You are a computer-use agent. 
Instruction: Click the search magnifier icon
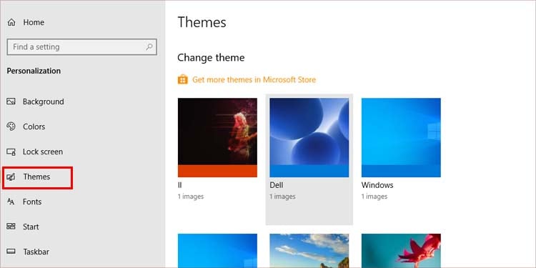coord(149,47)
